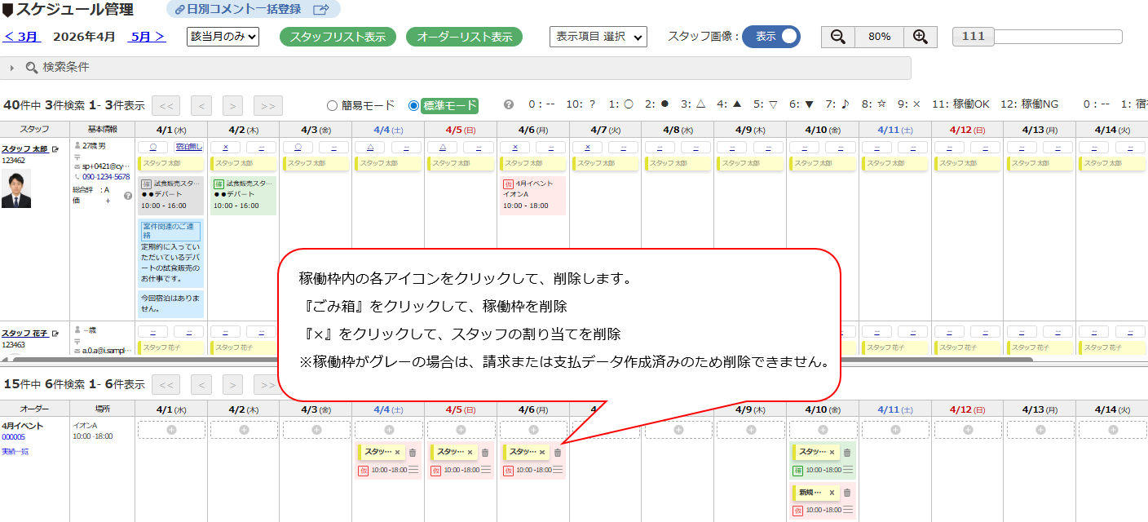The width and height of the screenshot is (1148, 522).
Task: Select the 標準モード radio button
Action: 413,105
